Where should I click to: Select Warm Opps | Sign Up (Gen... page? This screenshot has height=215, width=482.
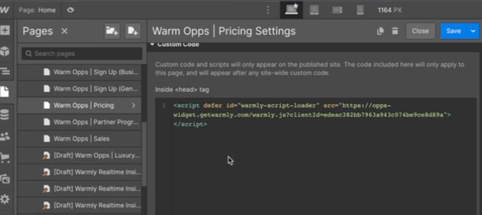tap(80, 89)
